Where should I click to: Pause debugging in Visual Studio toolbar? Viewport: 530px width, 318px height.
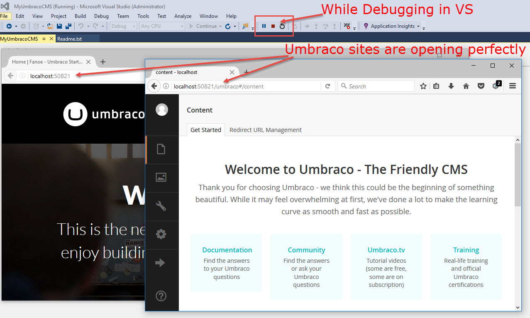[x=264, y=26]
